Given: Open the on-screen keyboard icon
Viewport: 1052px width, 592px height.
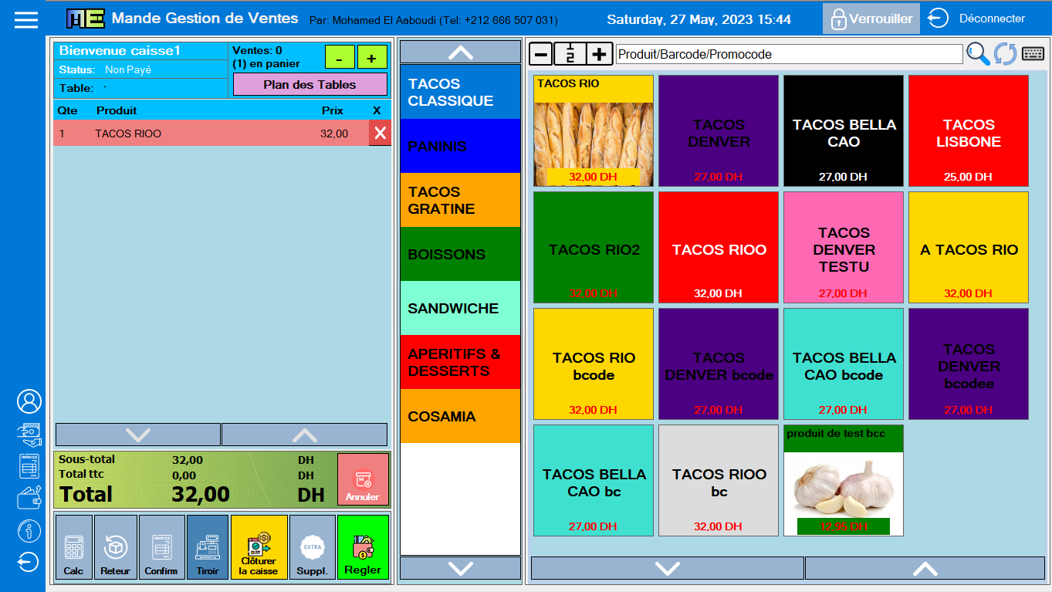Looking at the screenshot, I should tap(1033, 54).
